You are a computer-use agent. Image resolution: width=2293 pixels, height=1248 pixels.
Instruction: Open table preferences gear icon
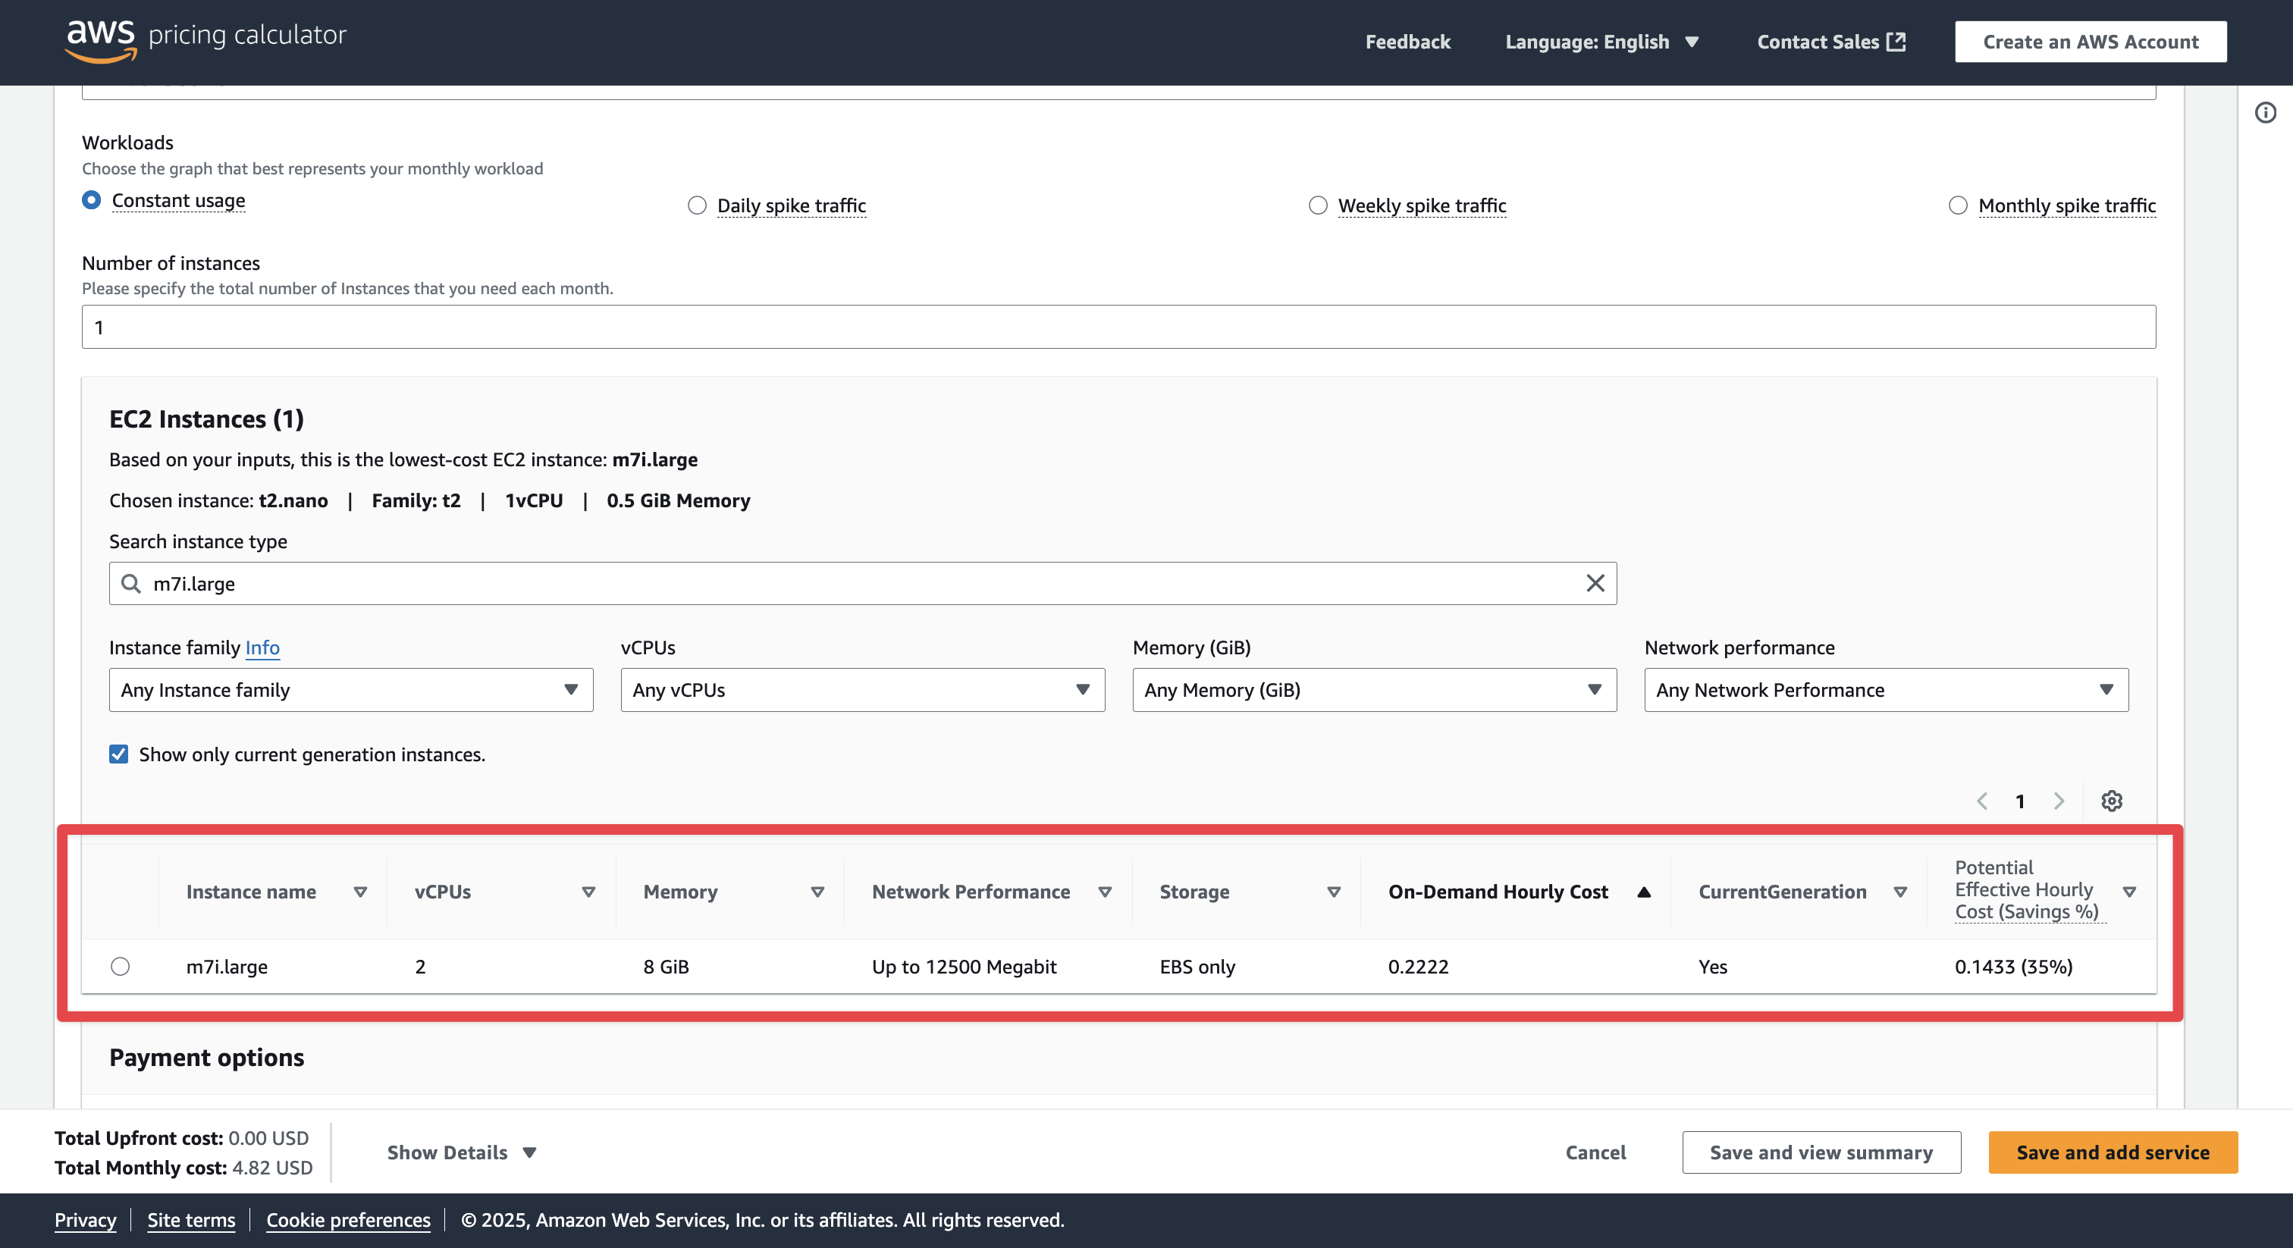coord(2112,800)
